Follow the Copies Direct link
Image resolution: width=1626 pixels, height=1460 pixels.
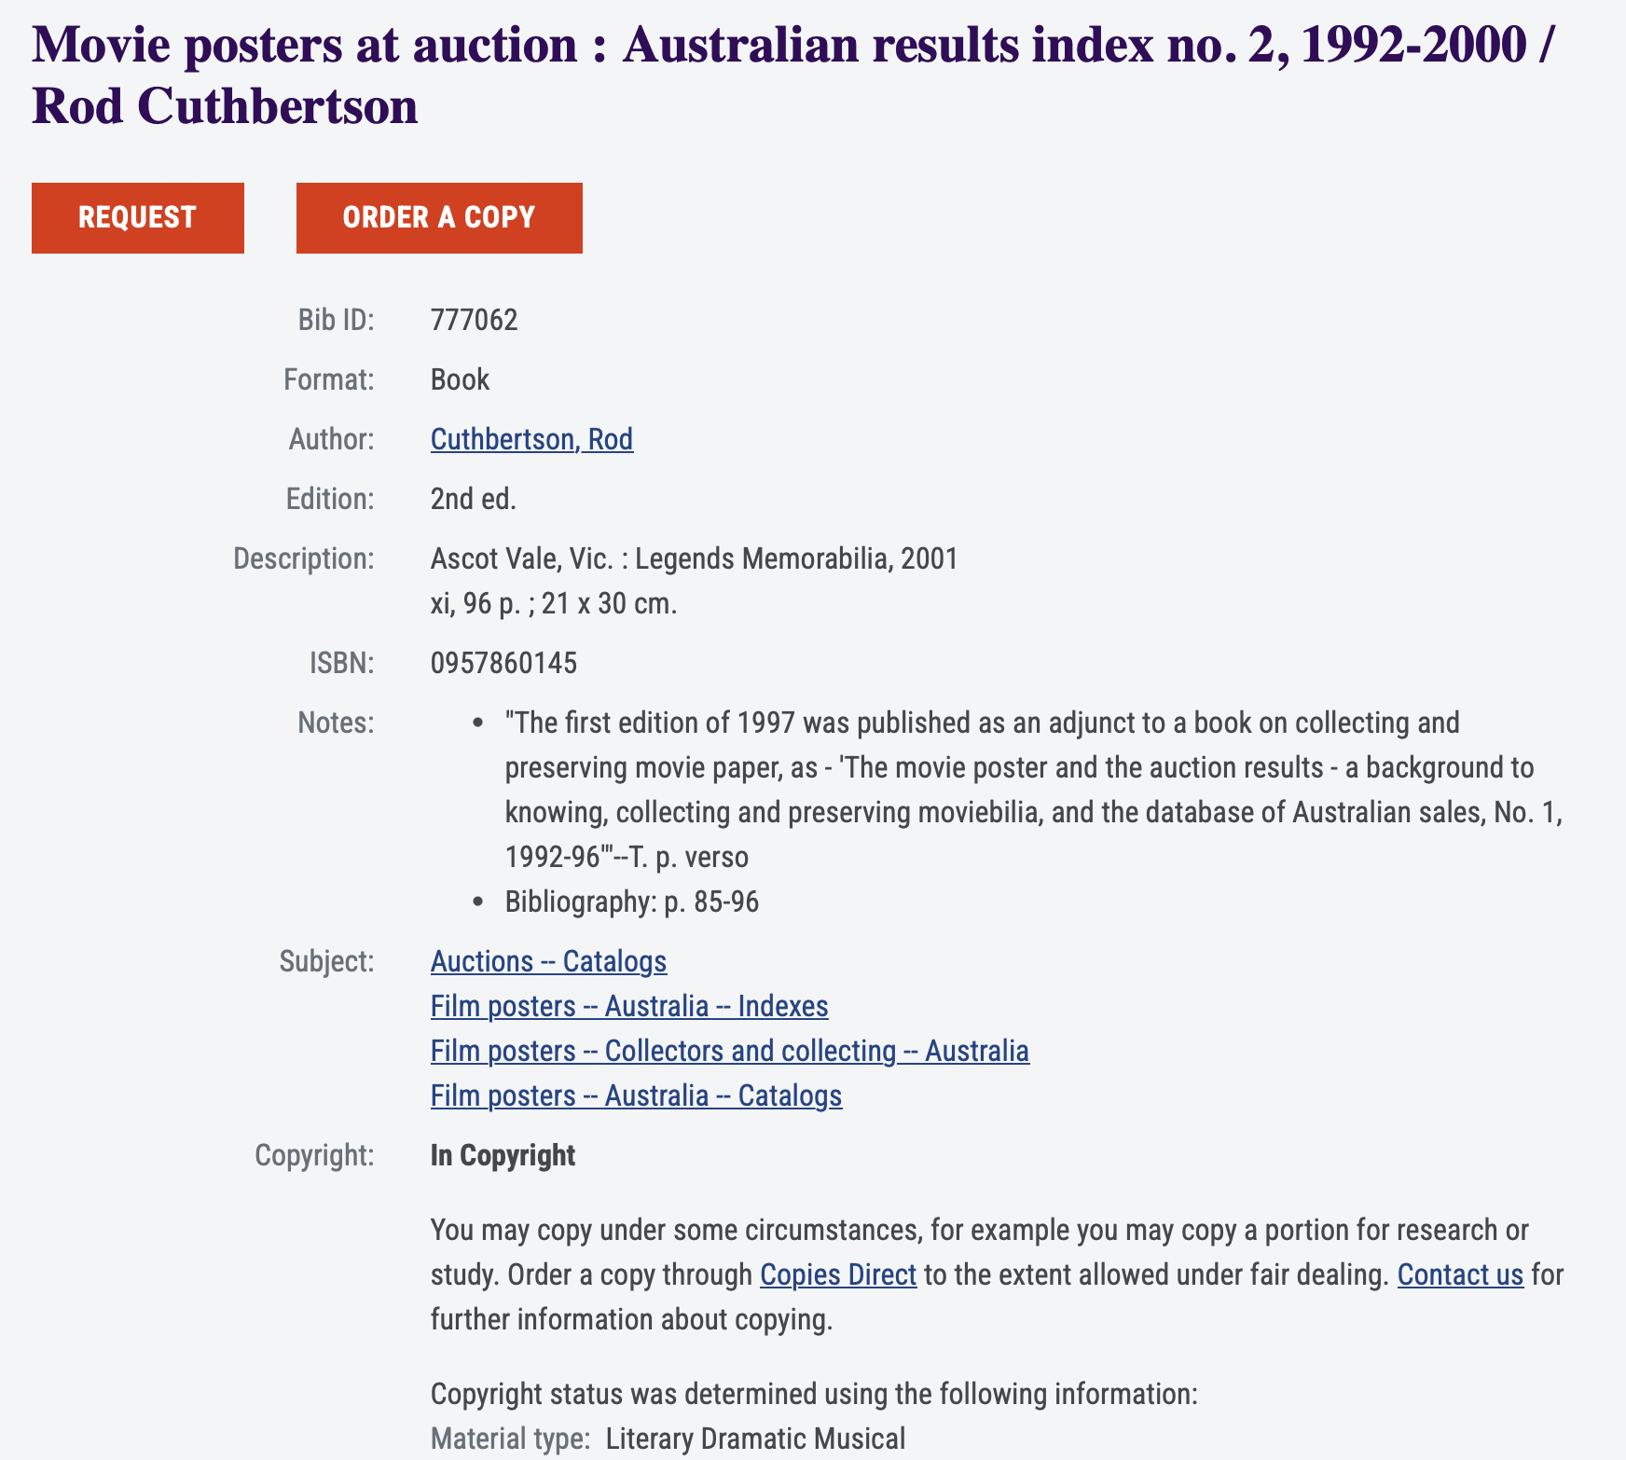point(838,1274)
